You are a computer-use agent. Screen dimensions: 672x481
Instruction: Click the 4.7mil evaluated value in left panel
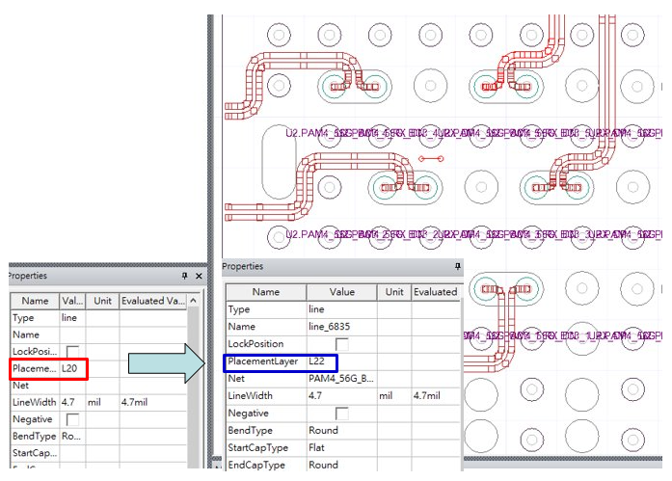point(134,402)
